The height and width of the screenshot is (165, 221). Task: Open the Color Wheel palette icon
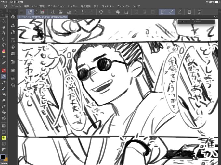[13, 47]
